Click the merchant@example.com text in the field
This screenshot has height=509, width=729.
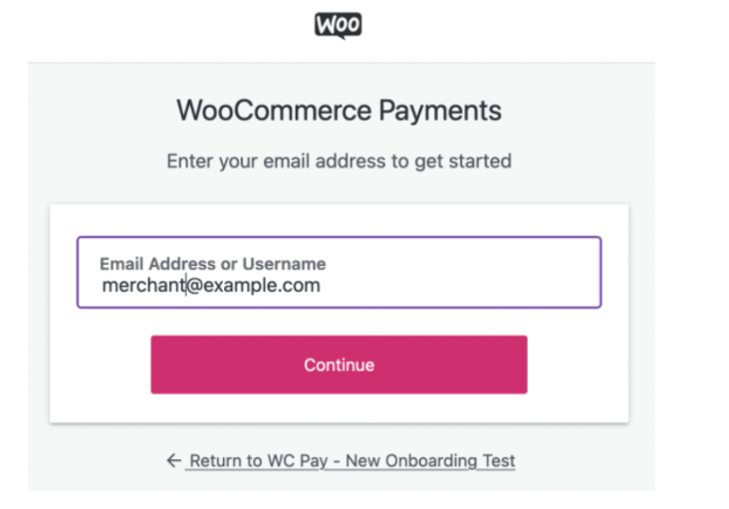pyautogui.click(x=211, y=285)
